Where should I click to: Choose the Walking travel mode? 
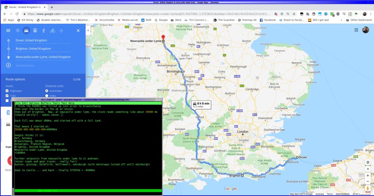click(44, 31)
